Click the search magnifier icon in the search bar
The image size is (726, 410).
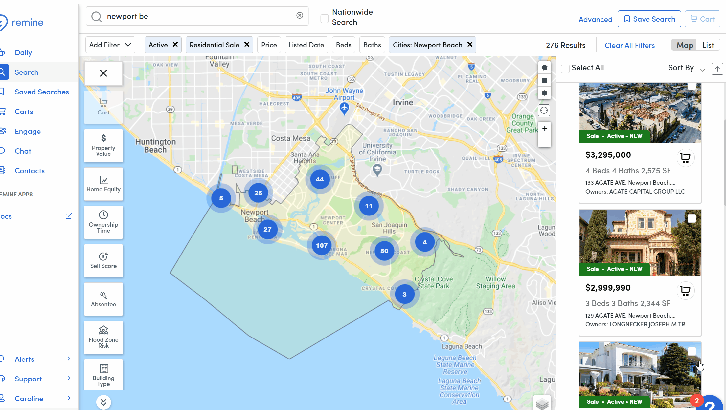(x=96, y=16)
